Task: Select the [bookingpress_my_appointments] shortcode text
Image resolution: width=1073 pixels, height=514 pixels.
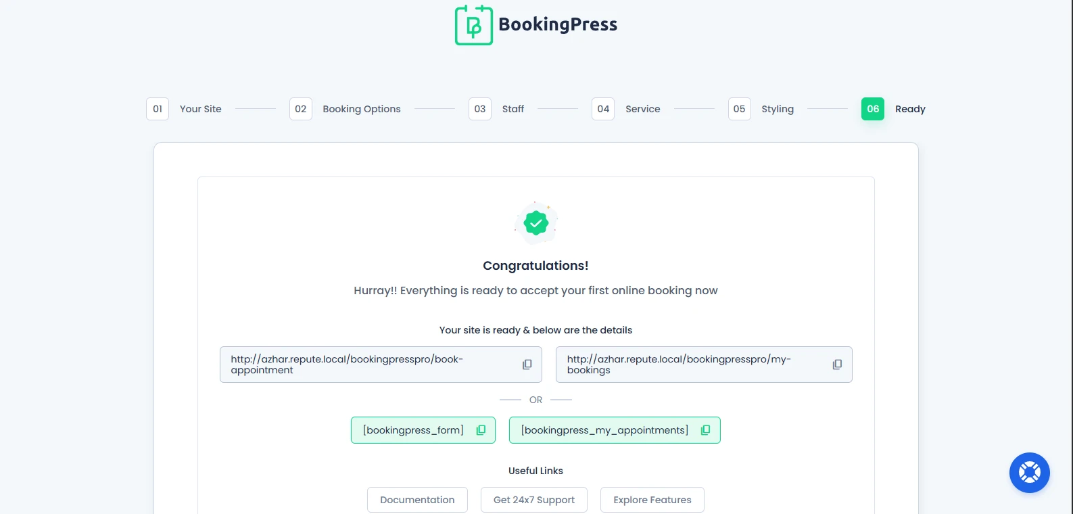Action: 604,430
